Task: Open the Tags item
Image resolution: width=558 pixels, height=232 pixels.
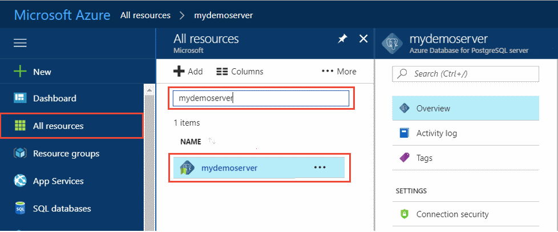Action: coord(466,158)
